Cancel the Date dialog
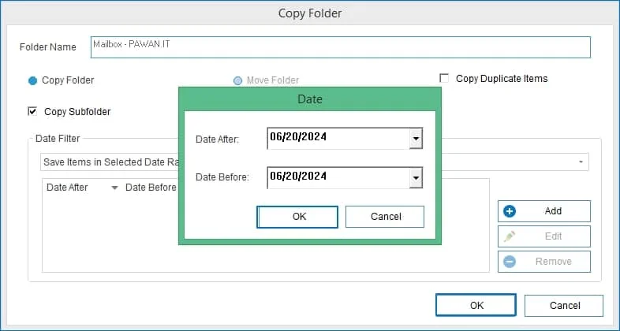Image resolution: width=620 pixels, height=331 pixels. (385, 217)
